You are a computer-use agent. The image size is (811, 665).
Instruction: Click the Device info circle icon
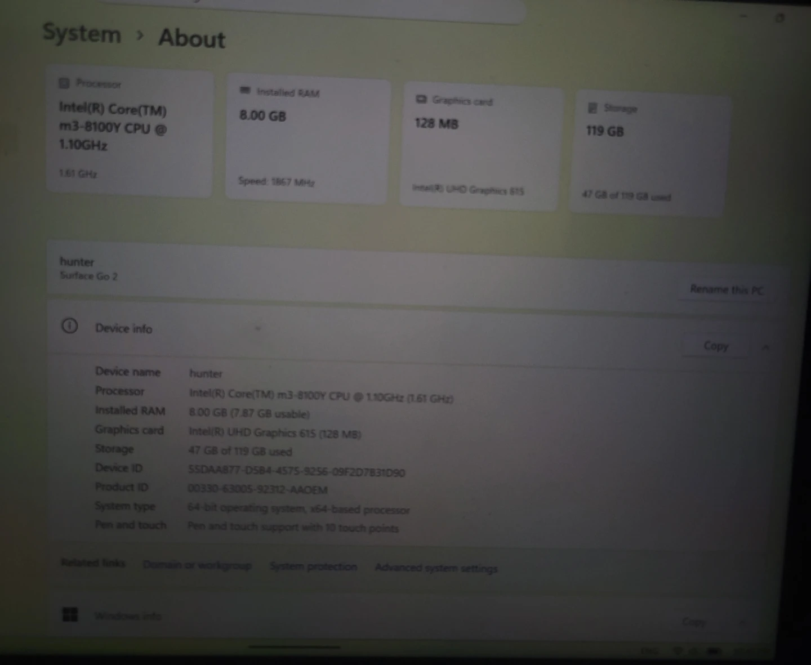point(70,326)
